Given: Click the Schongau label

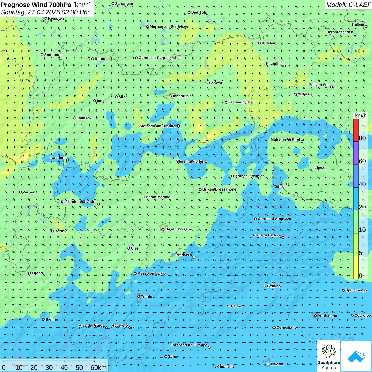Looking at the screenshot, I should (124, 3).
